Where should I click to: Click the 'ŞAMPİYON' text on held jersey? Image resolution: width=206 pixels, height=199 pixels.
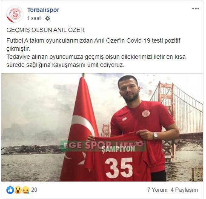pyautogui.click(x=118, y=149)
